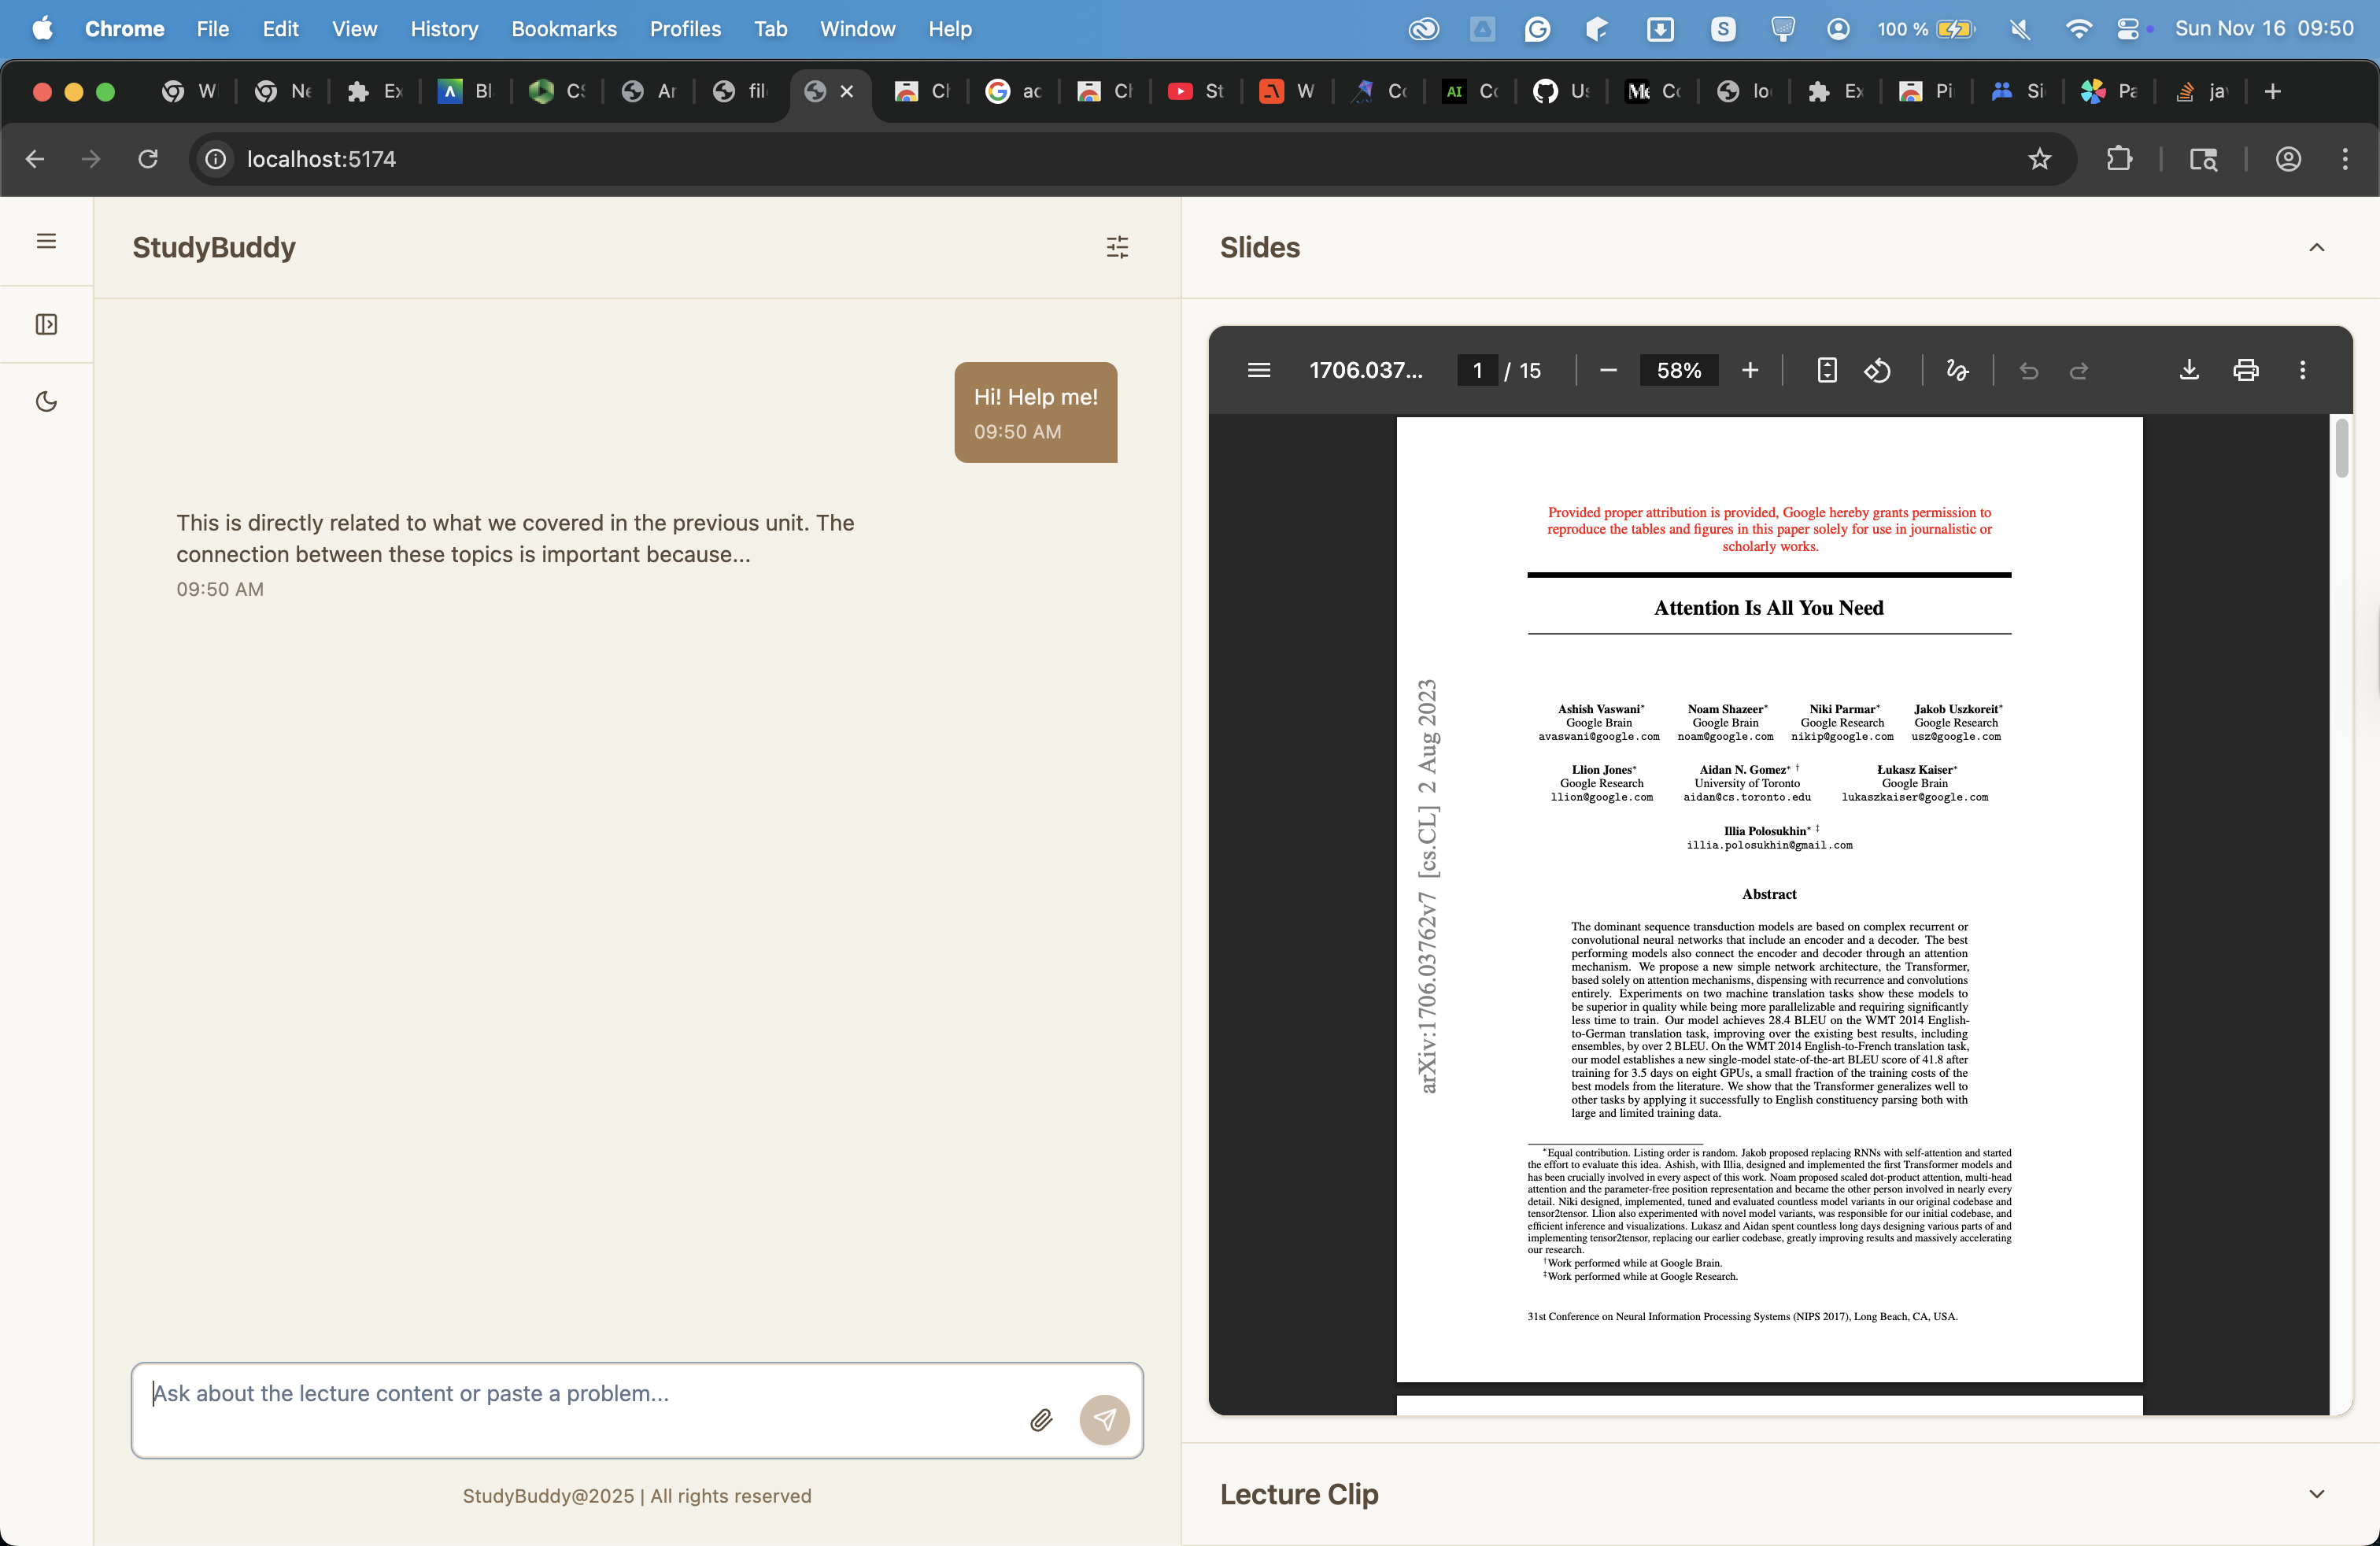Zoom in the PDF with plus button
The width and height of the screenshot is (2380, 1546).
click(x=1750, y=371)
